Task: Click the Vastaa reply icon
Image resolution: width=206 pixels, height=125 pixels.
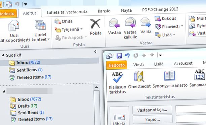Action: click(114, 23)
